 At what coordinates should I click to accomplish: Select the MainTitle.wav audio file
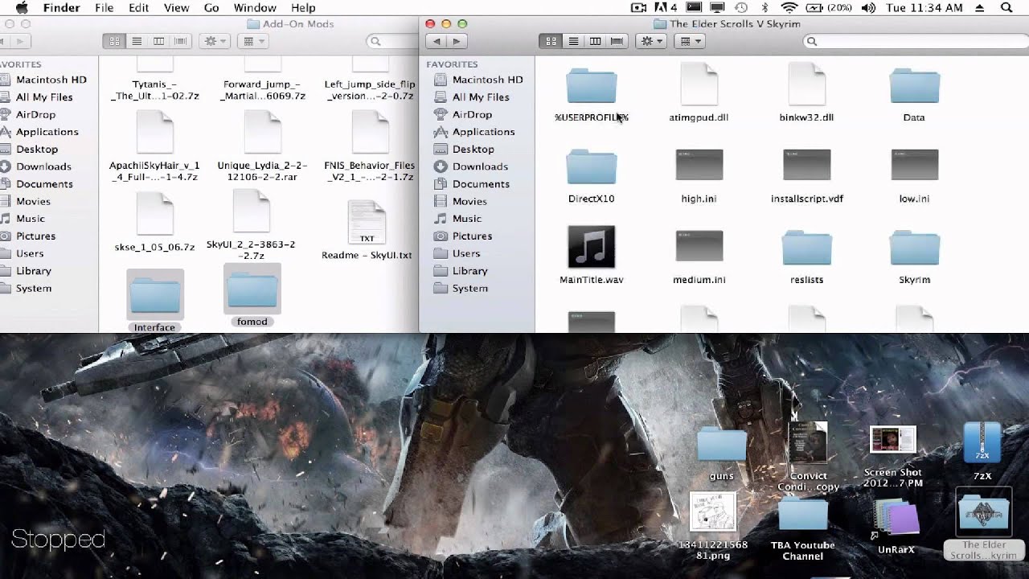pos(591,247)
